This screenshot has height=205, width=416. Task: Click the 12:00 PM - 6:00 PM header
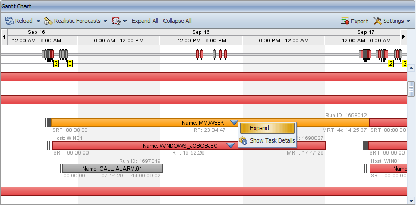(201, 40)
